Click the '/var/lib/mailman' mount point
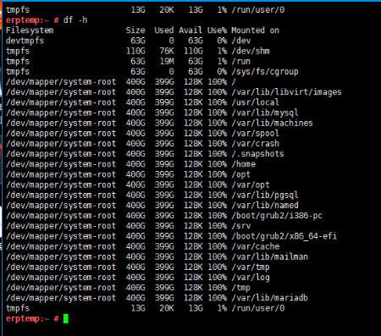Screen dimensions: 381x336 269,257
